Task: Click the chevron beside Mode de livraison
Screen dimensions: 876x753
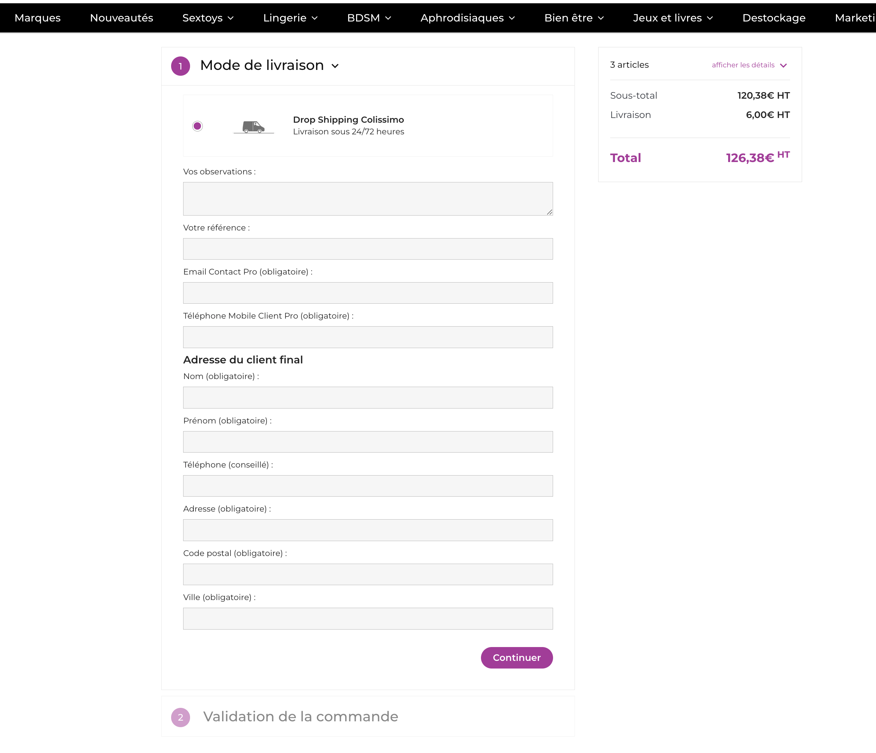Action: 335,66
